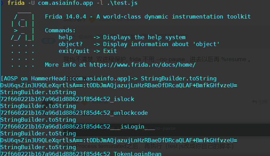Viewport: 270px width, 156px height.
Task: Click the line ending with _TokenLoginBean
Action: pyautogui.click(x=81, y=153)
